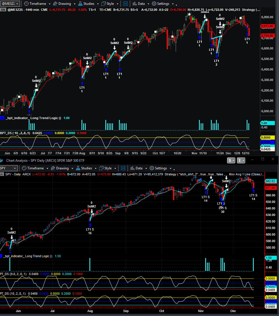Toggle the SA badge on the @MESZ25 status line
Image resolution: width=279 pixels, height=316 pixels.
[3, 10]
